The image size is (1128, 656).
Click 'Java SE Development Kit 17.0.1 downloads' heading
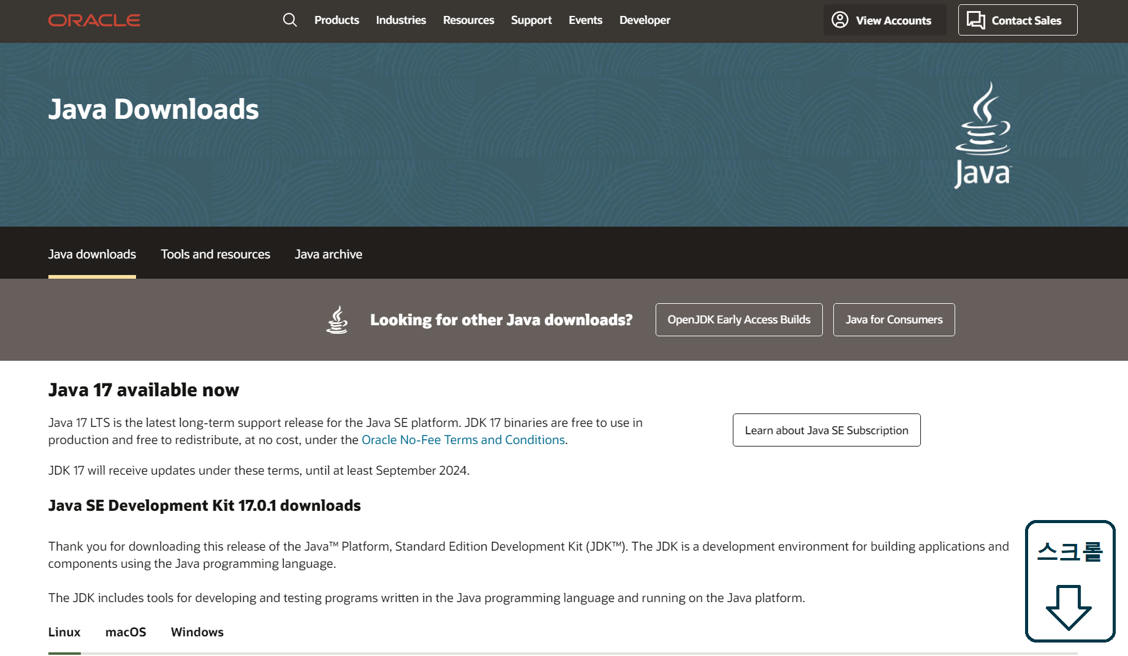click(205, 505)
